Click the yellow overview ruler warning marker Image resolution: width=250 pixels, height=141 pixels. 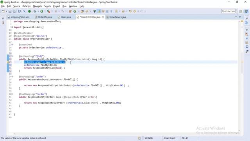pyautogui.click(x=242, y=62)
